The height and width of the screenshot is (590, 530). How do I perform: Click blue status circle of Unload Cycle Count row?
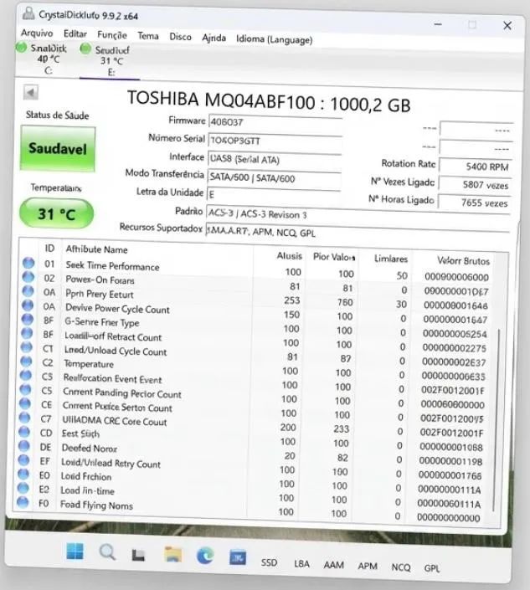click(x=26, y=347)
